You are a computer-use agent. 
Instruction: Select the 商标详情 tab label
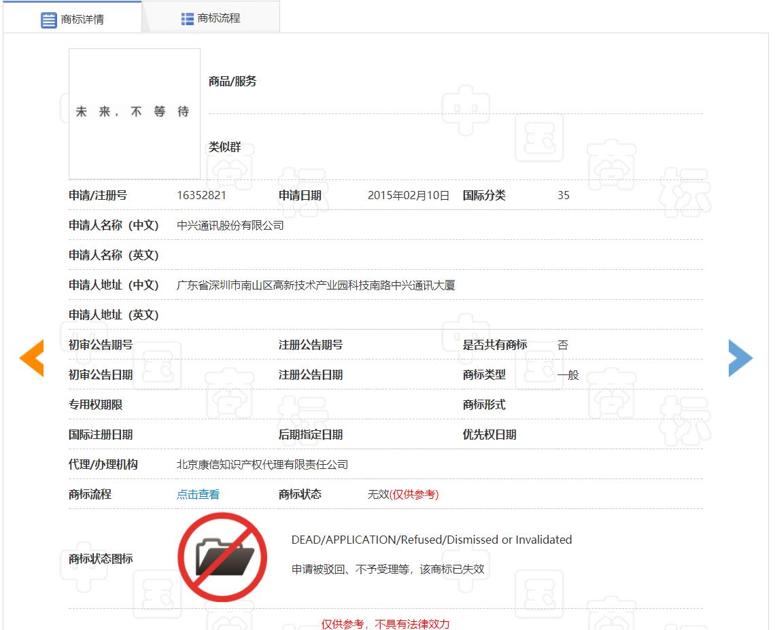(x=82, y=20)
